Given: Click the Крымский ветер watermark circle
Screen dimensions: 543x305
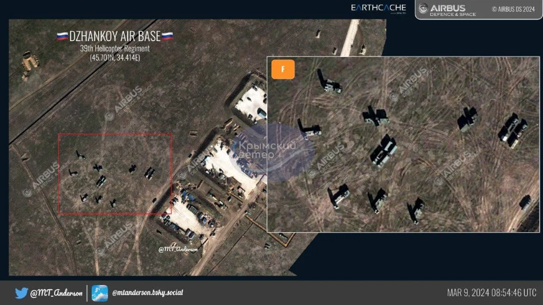Looking at the screenshot, I should [272, 153].
